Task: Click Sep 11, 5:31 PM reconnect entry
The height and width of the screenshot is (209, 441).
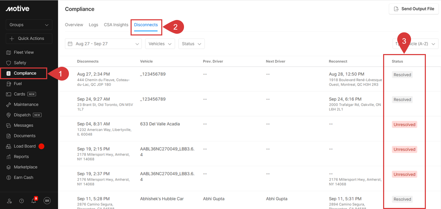Action: (x=345, y=199)
